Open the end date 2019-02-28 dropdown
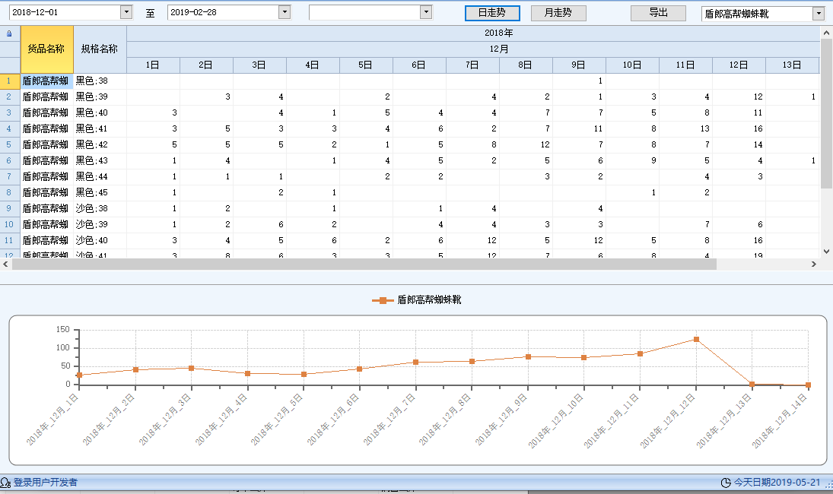 (x=286, y=12)
